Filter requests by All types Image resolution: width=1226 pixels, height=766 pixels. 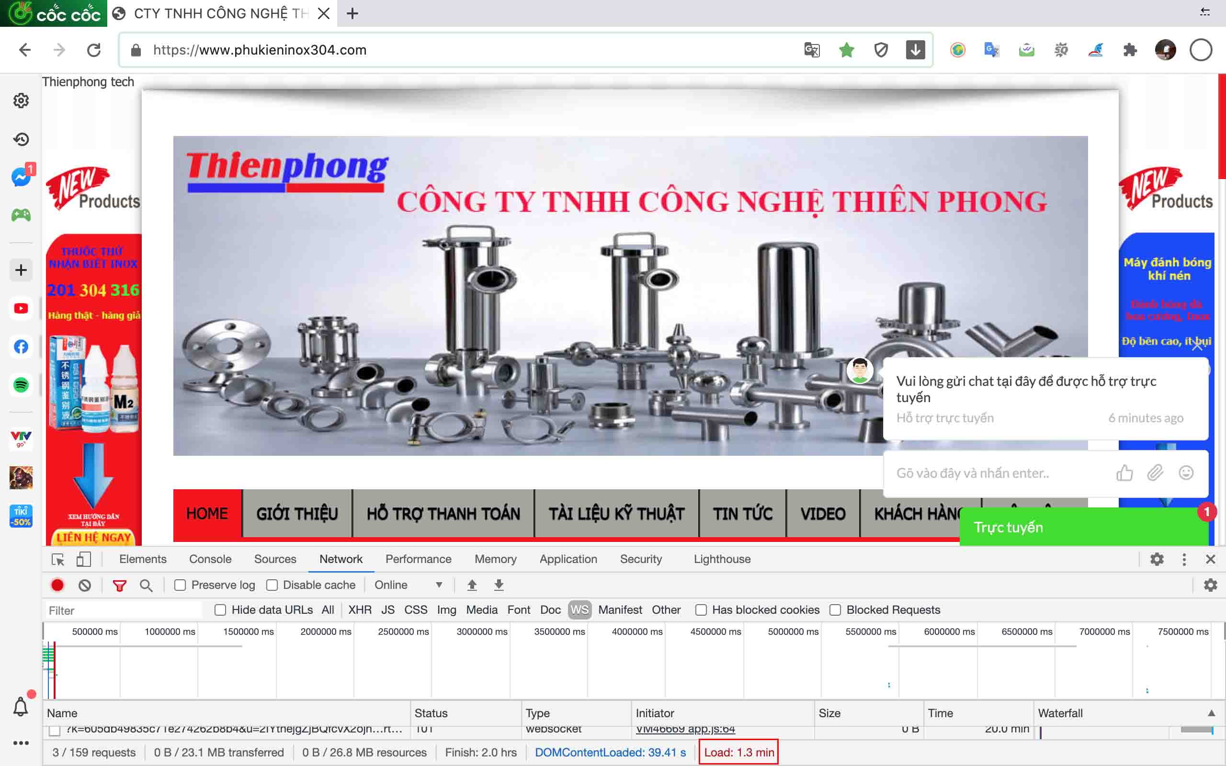click(328, 610)
